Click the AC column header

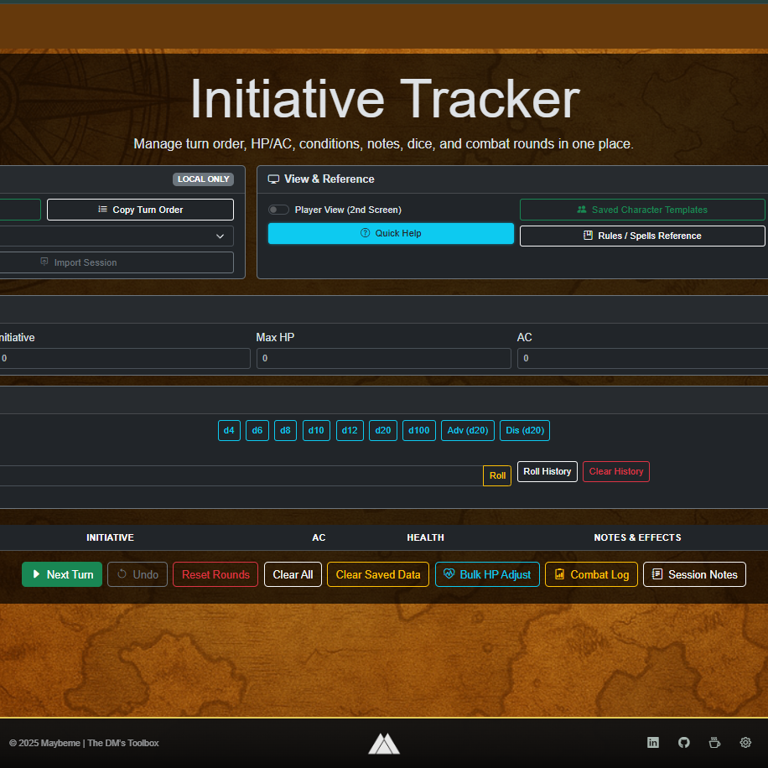[319, 537]
